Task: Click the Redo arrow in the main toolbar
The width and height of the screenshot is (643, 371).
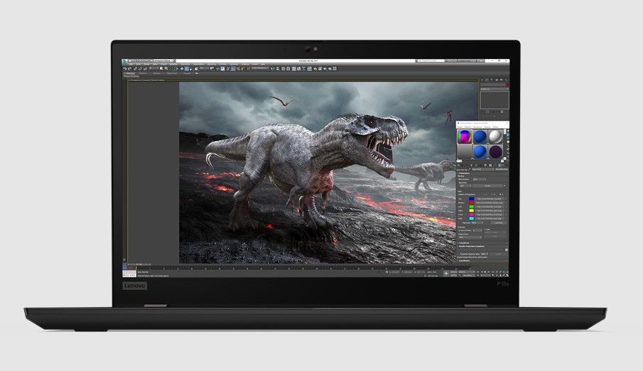Action: [130, 68]
